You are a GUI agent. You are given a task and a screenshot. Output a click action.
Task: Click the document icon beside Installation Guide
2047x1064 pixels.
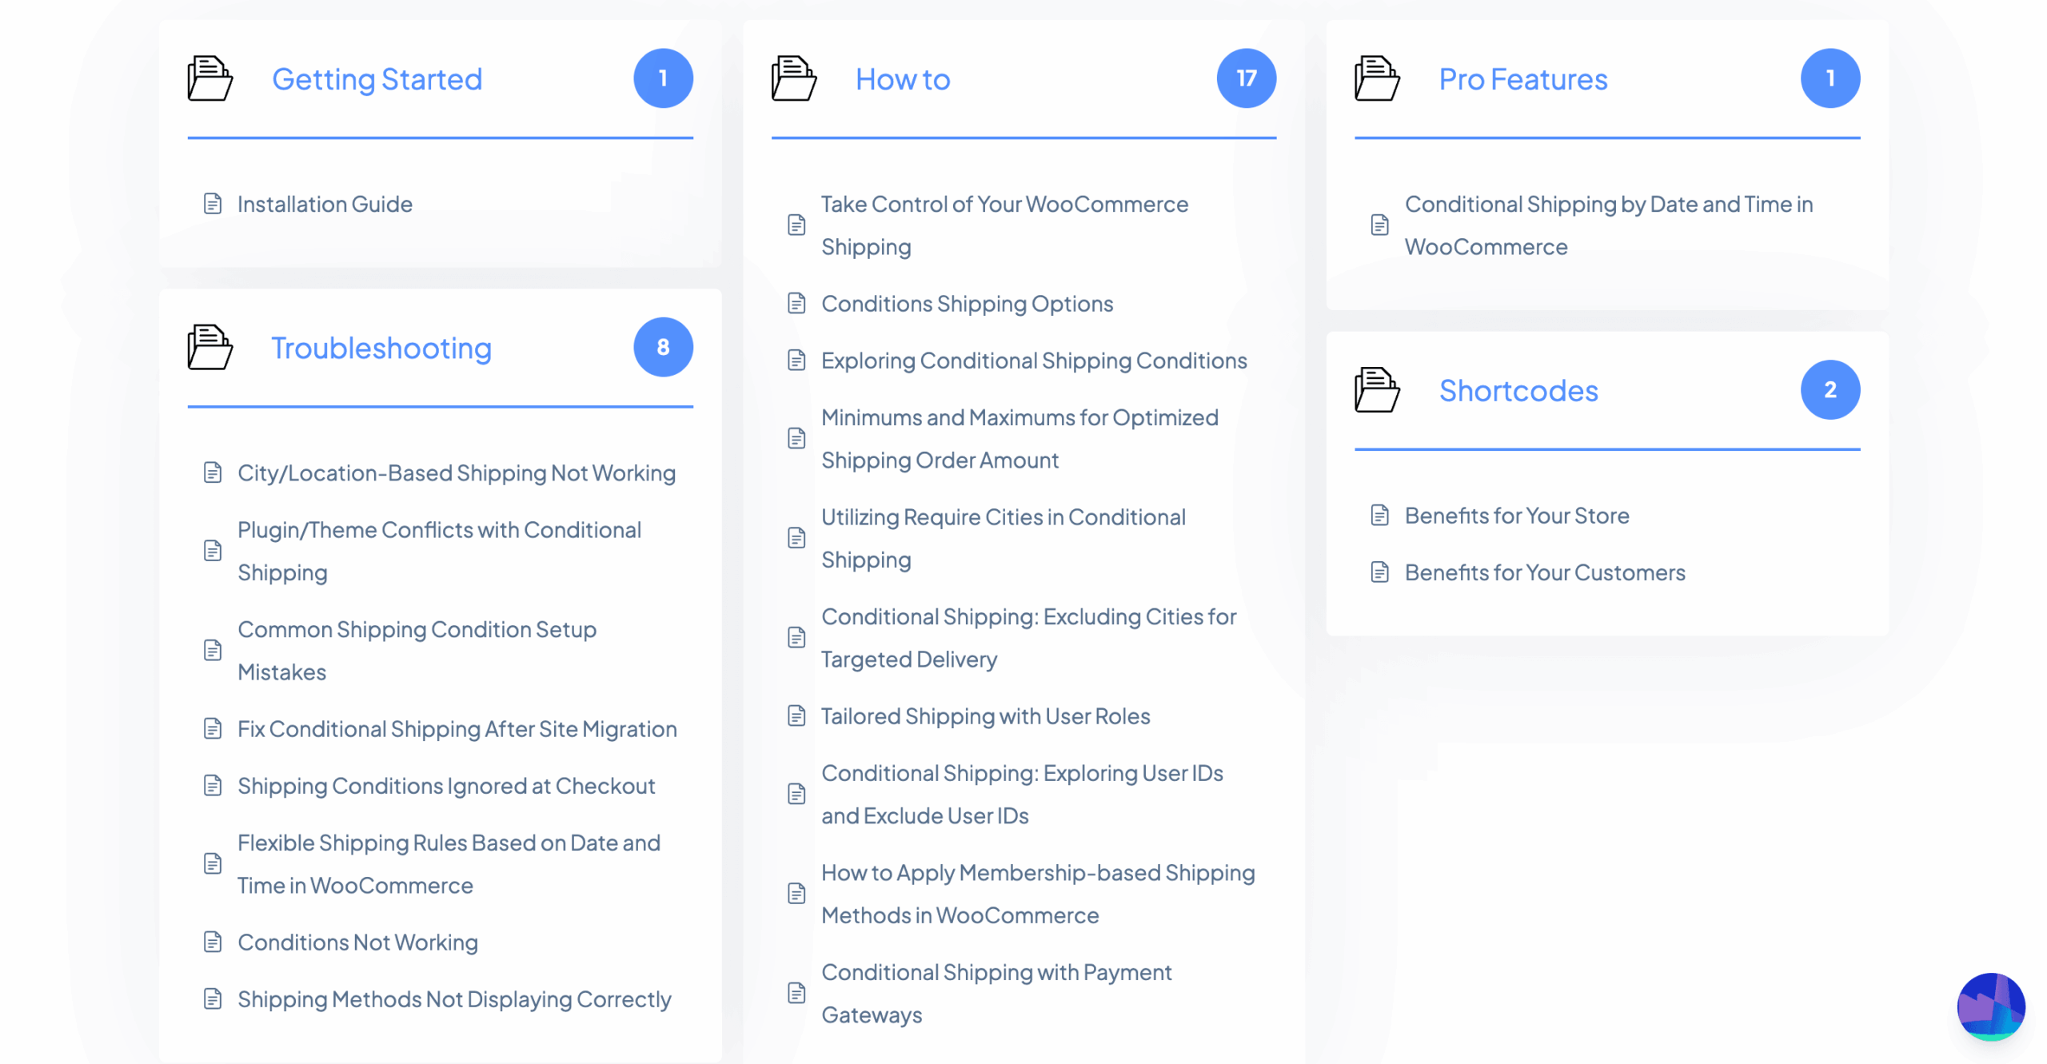pos(212,204)
